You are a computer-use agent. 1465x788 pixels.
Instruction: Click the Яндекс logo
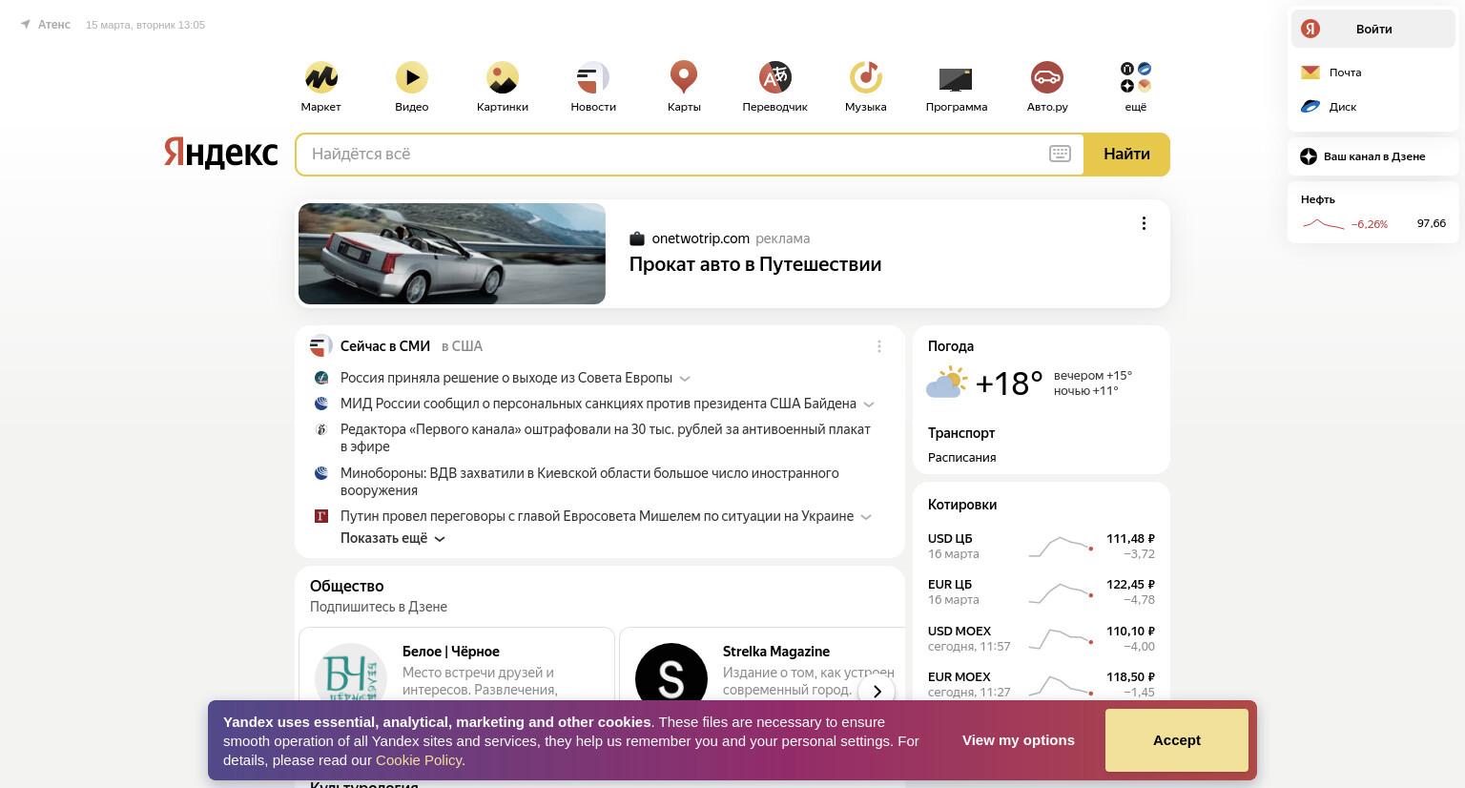(x=220, y=153)
